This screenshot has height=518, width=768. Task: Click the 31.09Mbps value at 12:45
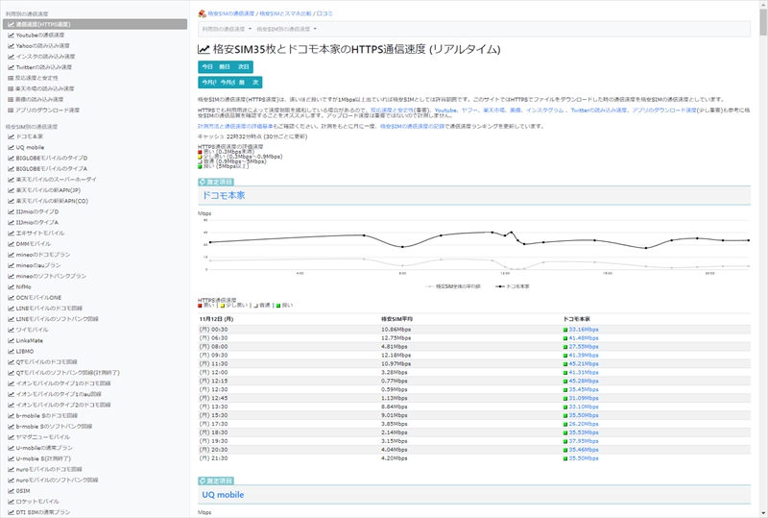click(x=584, y=398)
